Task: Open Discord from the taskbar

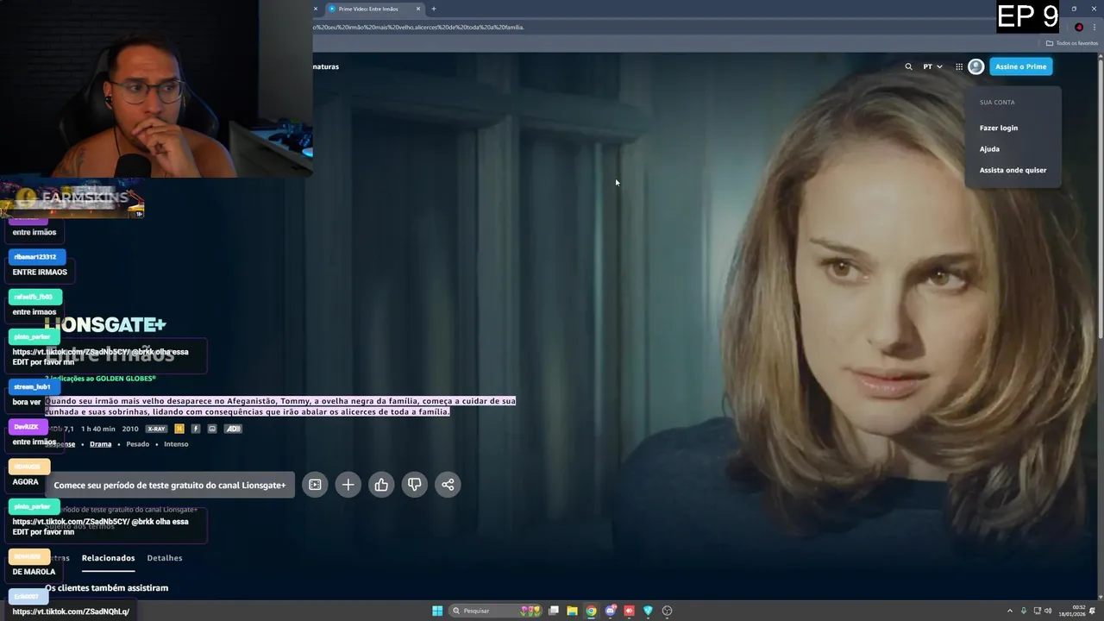Action: tap(611, 611)
